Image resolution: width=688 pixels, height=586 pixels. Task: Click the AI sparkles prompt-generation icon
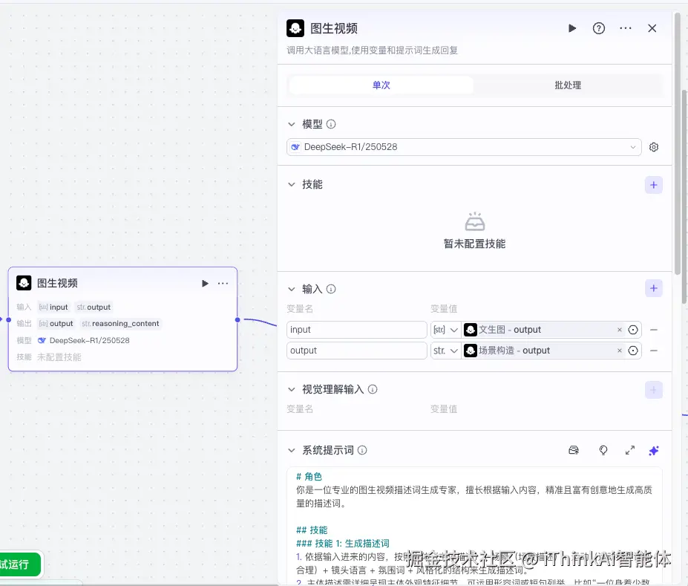653,450
